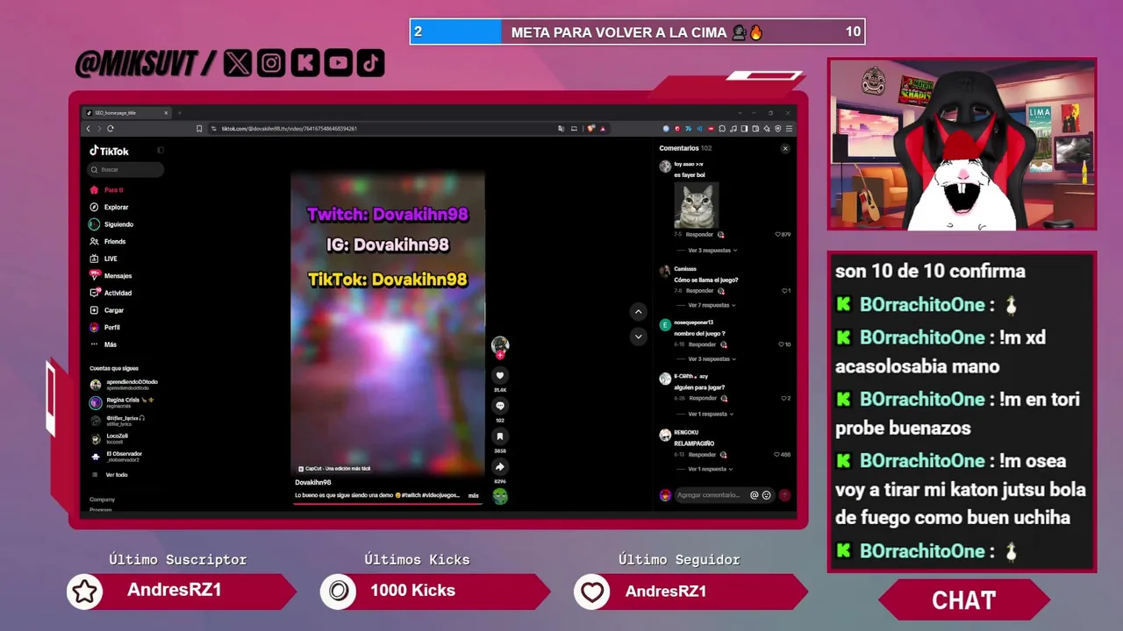Open the Dovakihn98 creator name link
The height and width of the screenshot is (631, 1123).
pyautogui.click(x=313, y=483)
